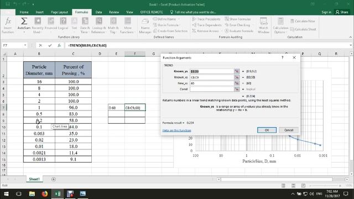Click the Tell me what you want search box
Viewport: 354px width, 199px height.
point(193,12)
